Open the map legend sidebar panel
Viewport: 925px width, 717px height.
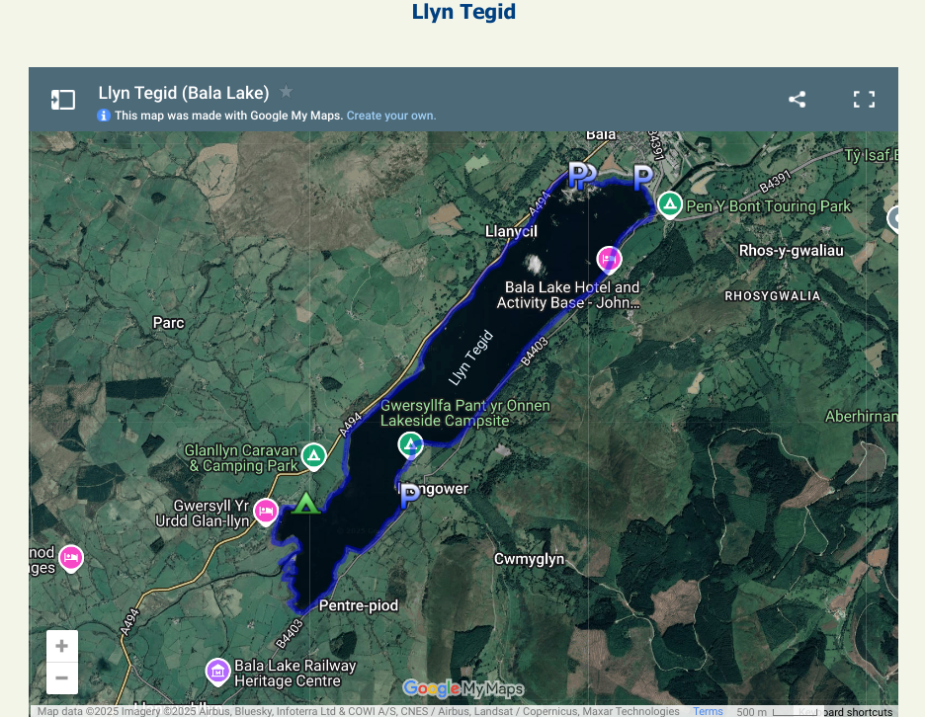[63, 100]
